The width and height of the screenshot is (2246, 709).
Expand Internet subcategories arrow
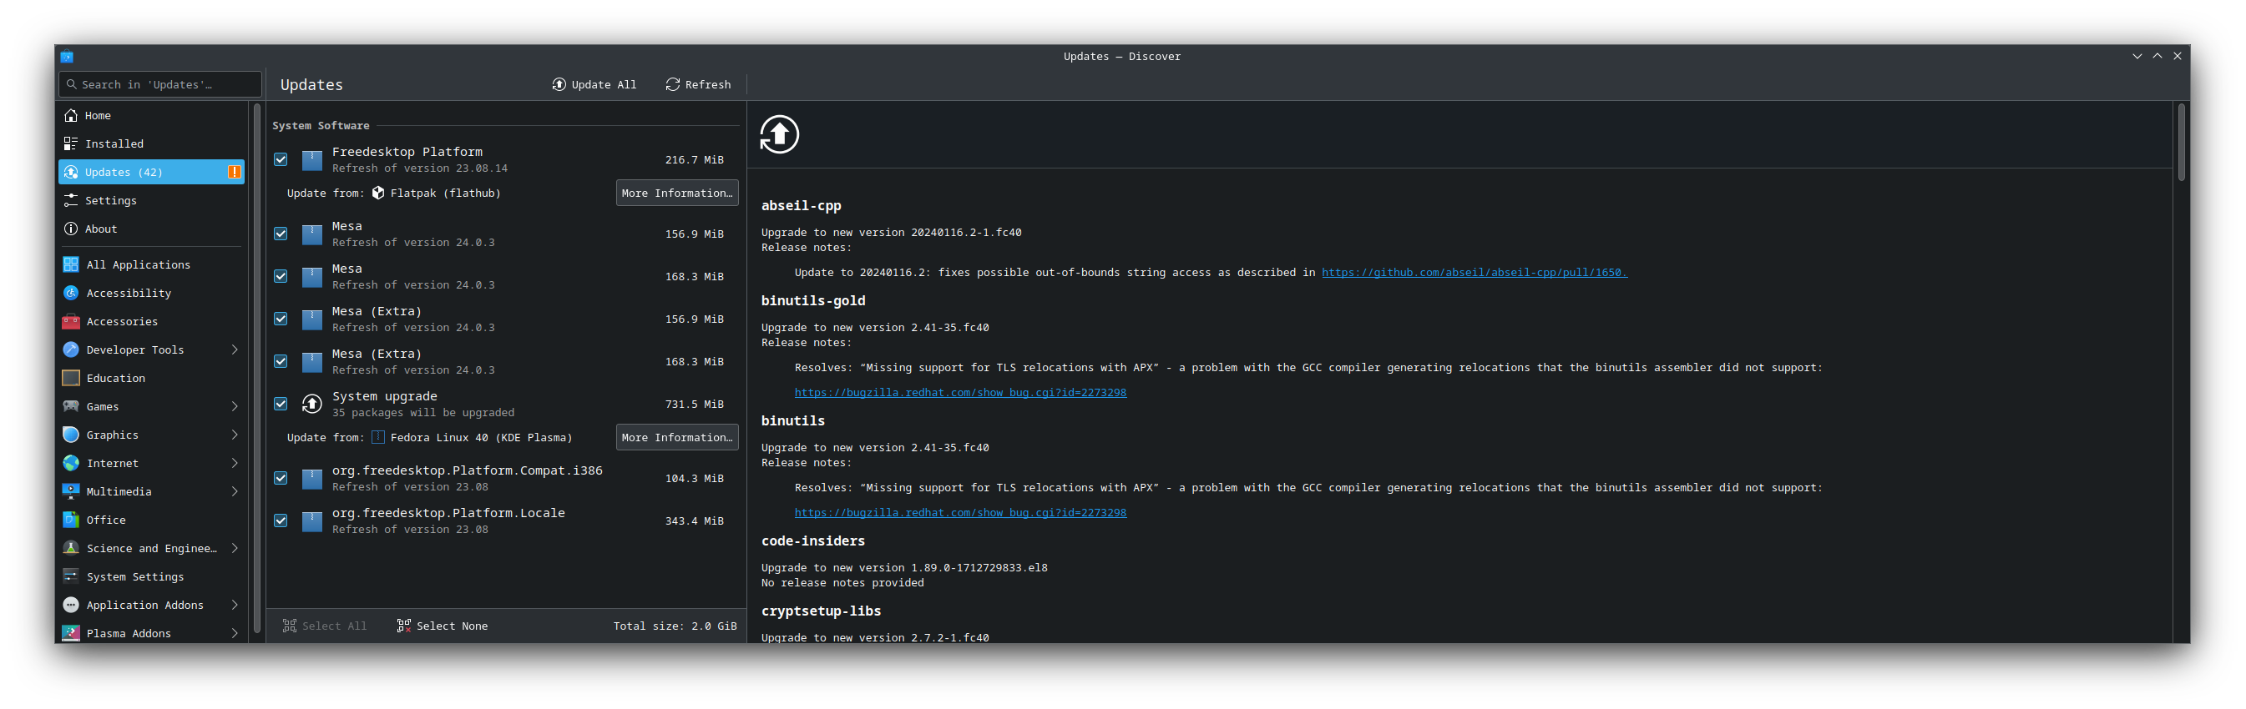click(235, 462)
